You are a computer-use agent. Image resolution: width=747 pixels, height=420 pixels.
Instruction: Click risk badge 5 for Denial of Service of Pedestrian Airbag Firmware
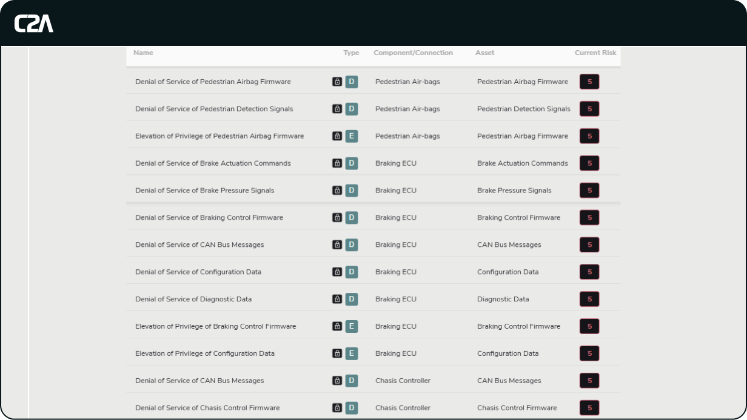coord(589,82)
